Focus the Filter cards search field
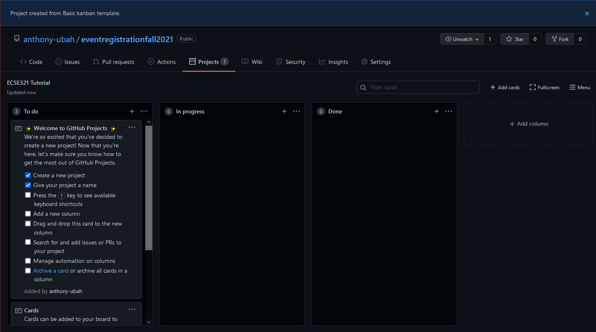 (x=418, y=87)
